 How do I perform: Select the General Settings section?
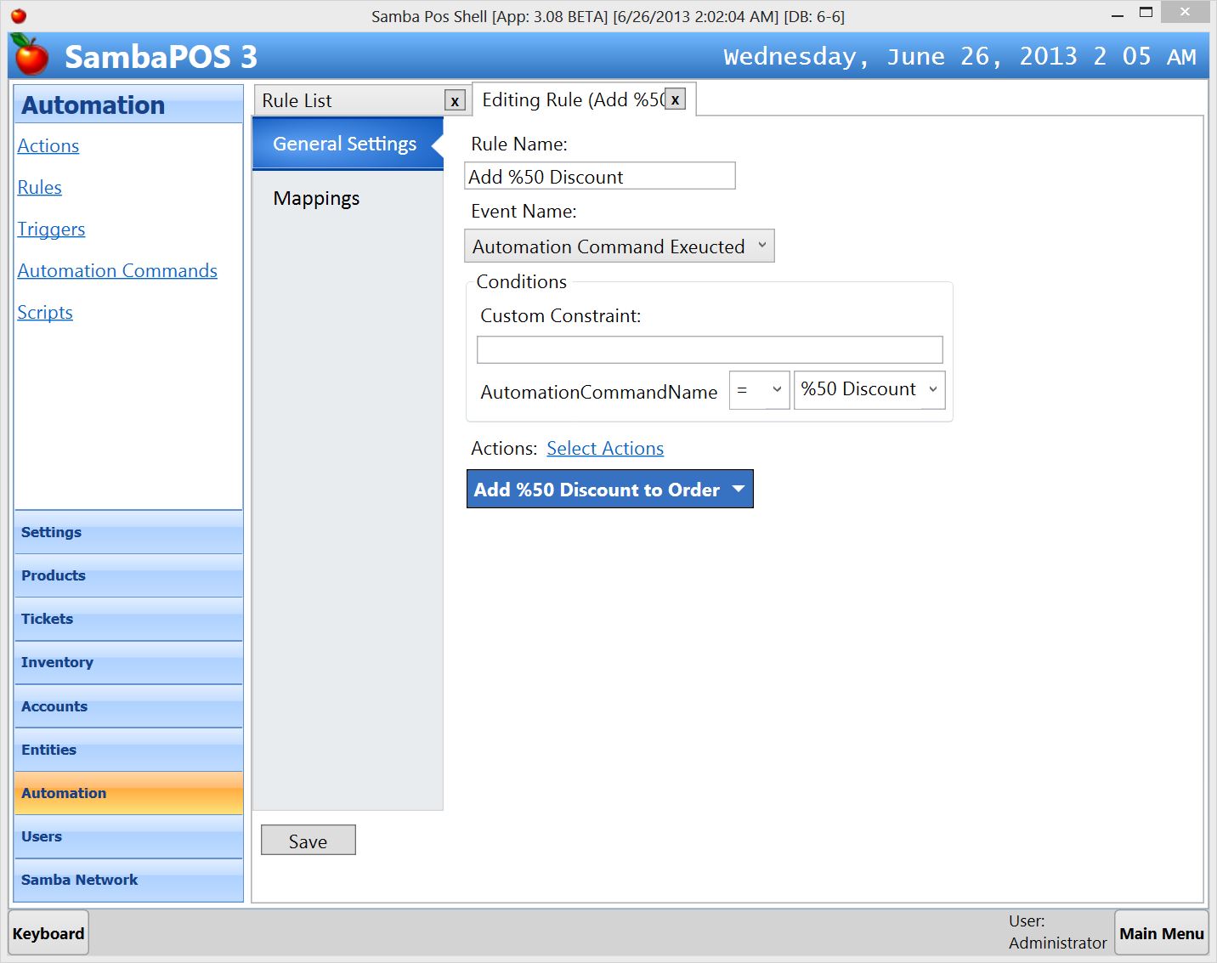[345, 144]
